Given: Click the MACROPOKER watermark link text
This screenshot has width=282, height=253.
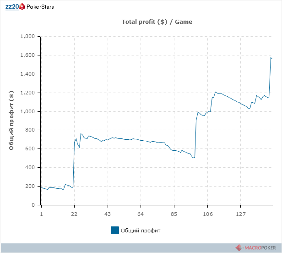Looking at the screenshot, I should (x=260, y=248).
